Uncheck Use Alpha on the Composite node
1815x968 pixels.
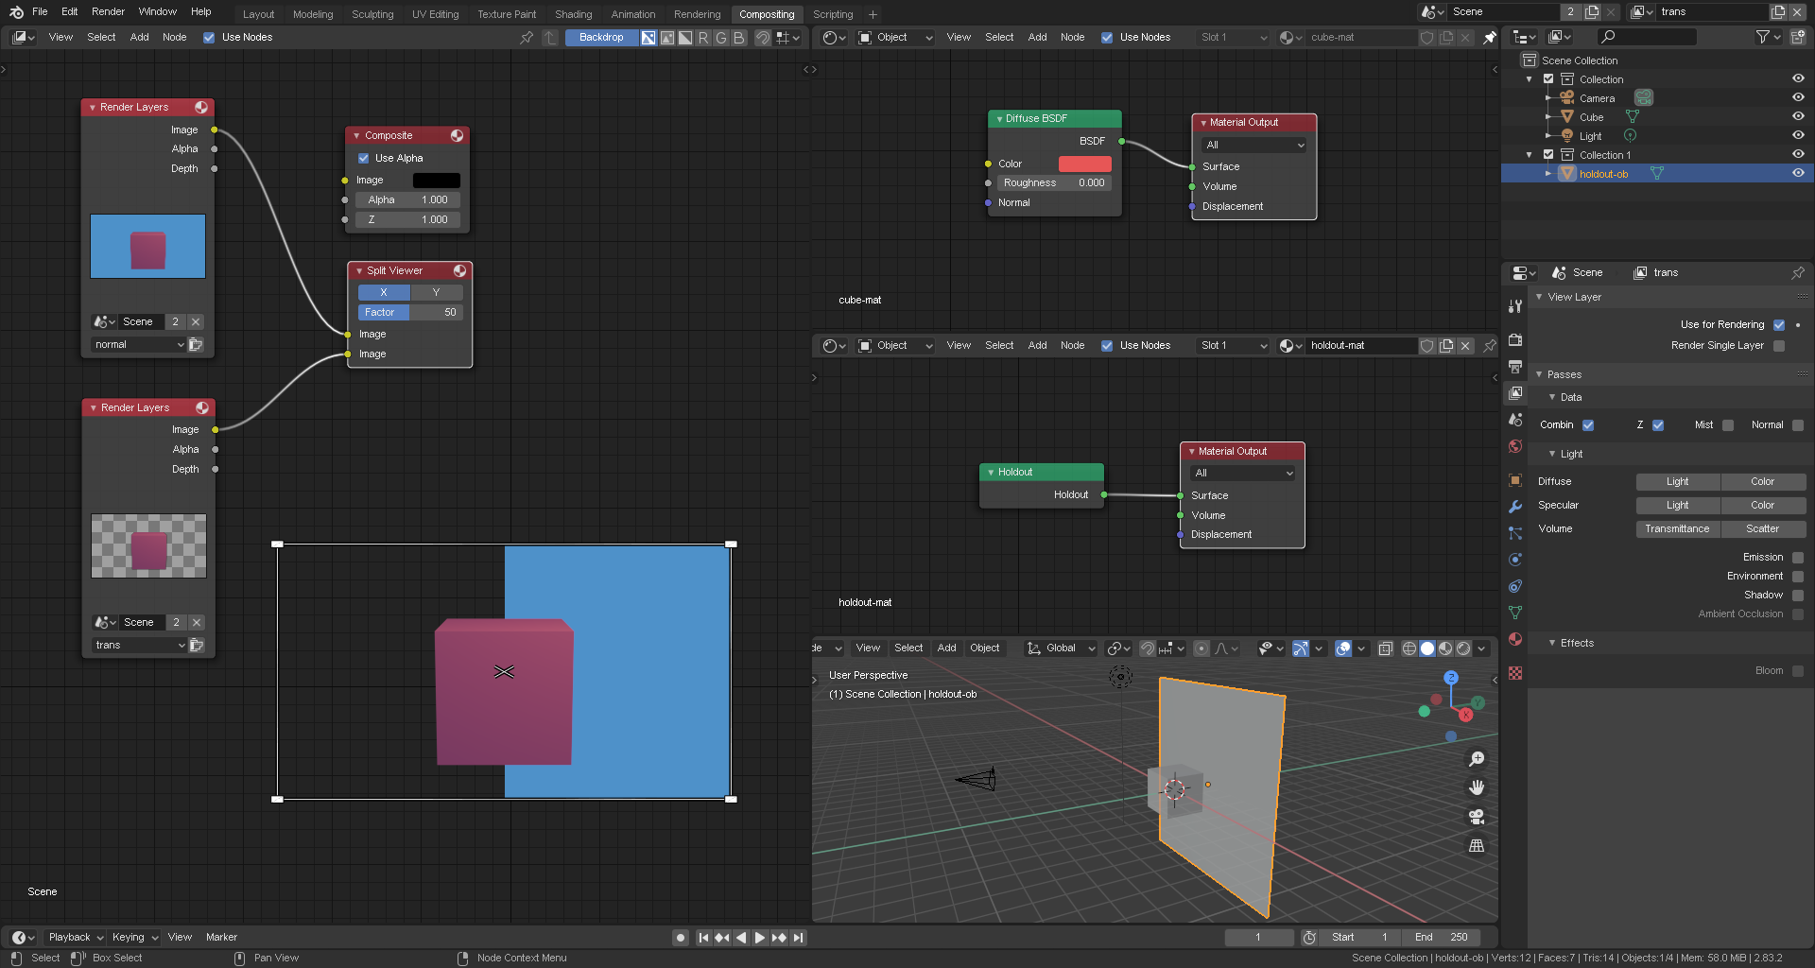[x=364, y=158]
